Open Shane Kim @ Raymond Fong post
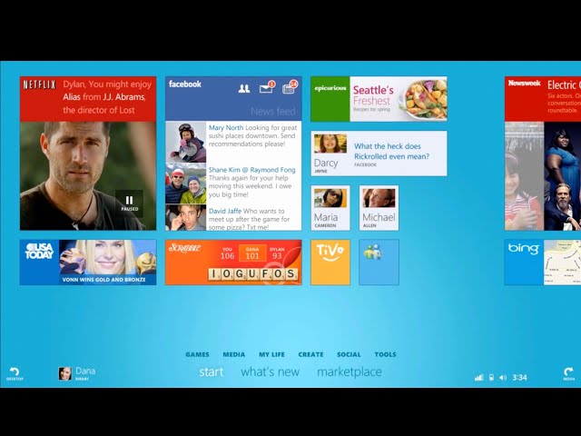Viewport: 581px width, 436px height. [x=252, y=182]
